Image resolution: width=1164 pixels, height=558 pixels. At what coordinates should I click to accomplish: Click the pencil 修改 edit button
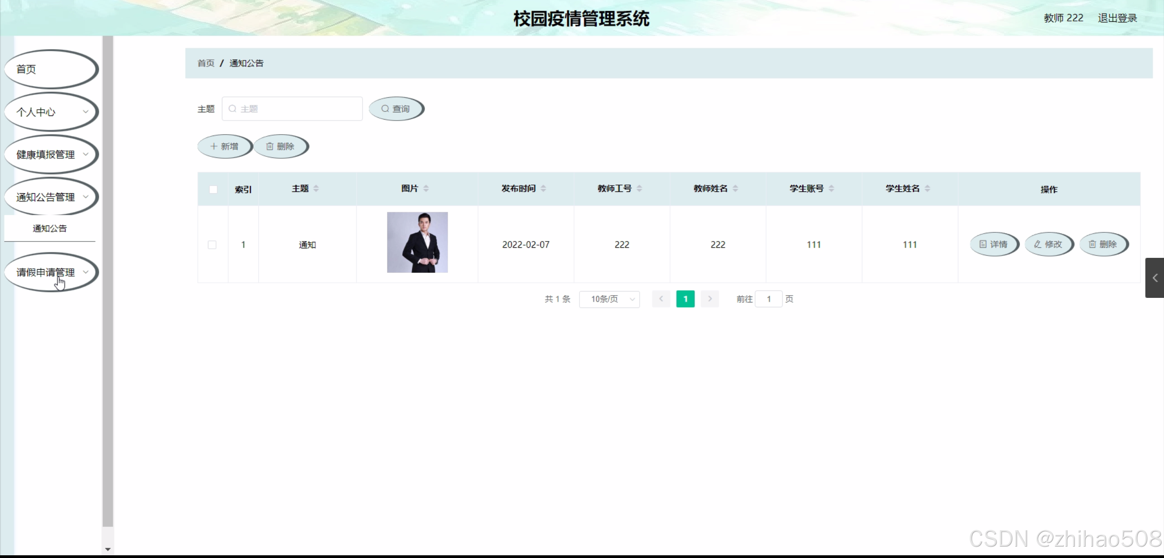point(1048,244)
